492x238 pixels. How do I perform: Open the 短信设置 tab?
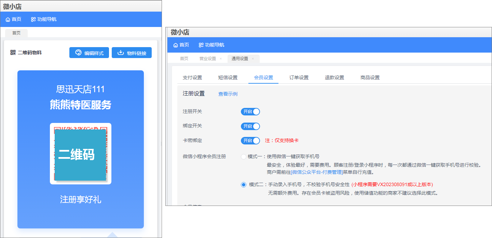pyautogui.click(x=228, y=78)
